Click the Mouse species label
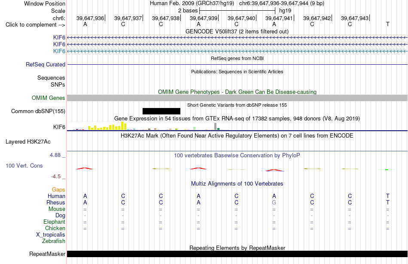This screenshot has width=408, height=264. 57,209
